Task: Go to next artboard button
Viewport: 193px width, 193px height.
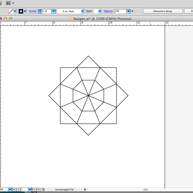Action: tap(34, 189)
